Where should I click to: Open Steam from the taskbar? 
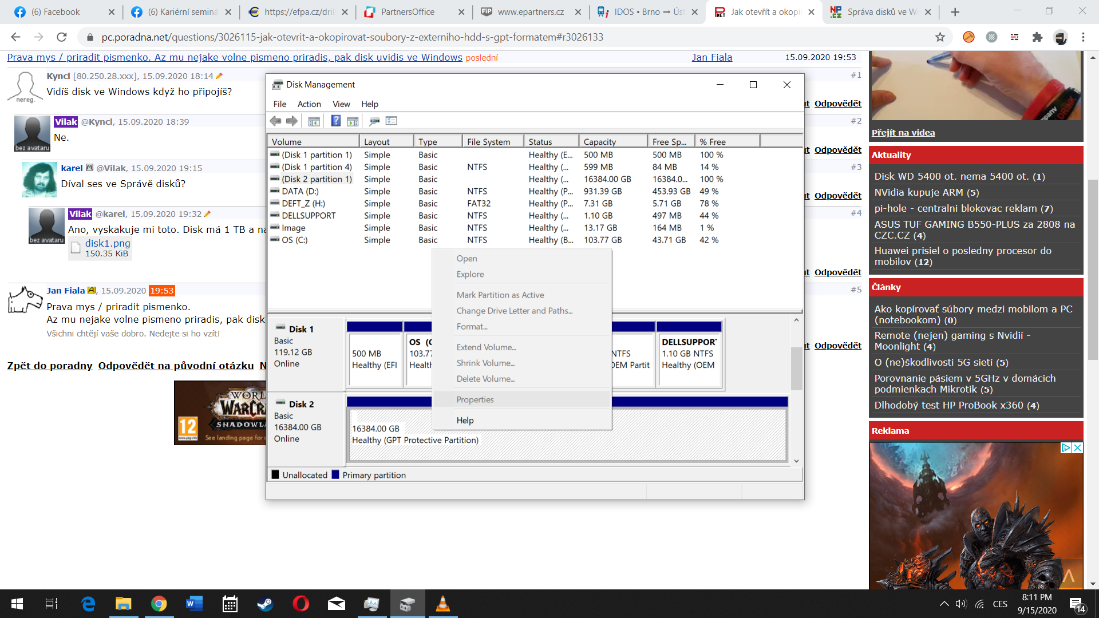coord(265,604)
